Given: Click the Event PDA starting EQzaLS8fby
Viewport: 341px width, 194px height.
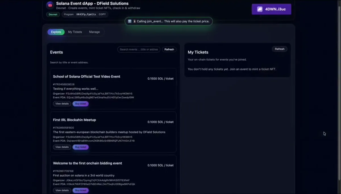Looking at the screenshot, I should coord(100,97).
